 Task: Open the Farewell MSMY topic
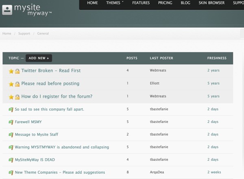click(x=28, y=122)
